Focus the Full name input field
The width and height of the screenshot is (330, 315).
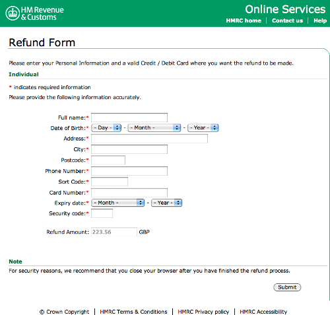coord(129,118)
